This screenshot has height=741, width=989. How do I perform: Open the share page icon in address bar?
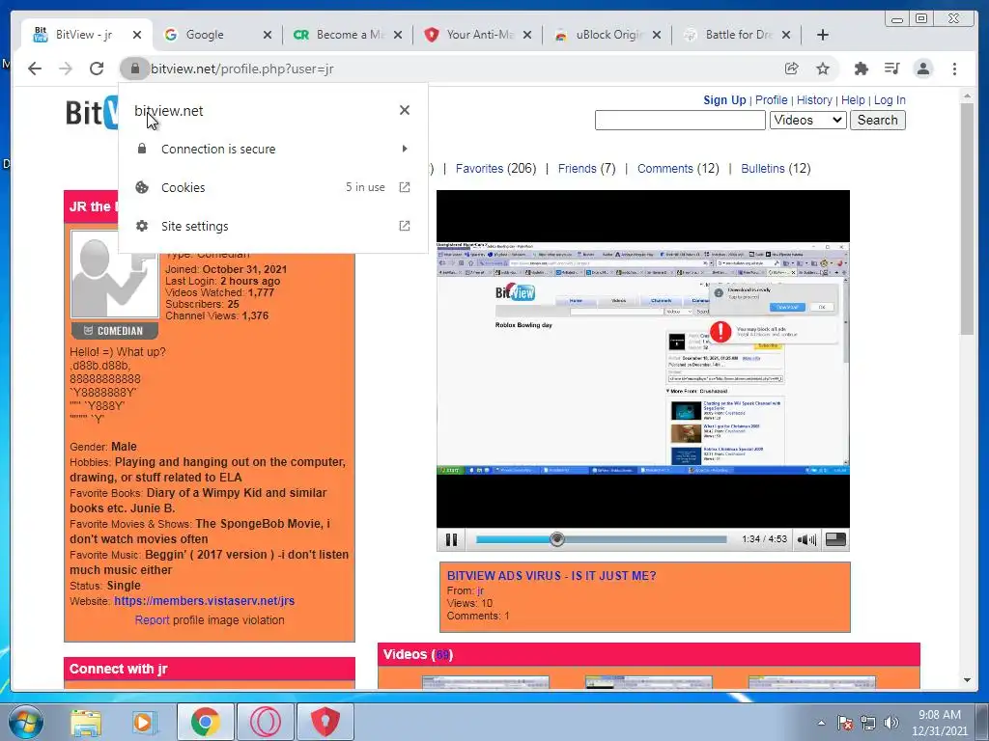(x=792, y=69)
